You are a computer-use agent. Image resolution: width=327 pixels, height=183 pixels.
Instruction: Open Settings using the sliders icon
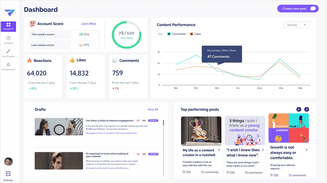click(x=8, y=174)
